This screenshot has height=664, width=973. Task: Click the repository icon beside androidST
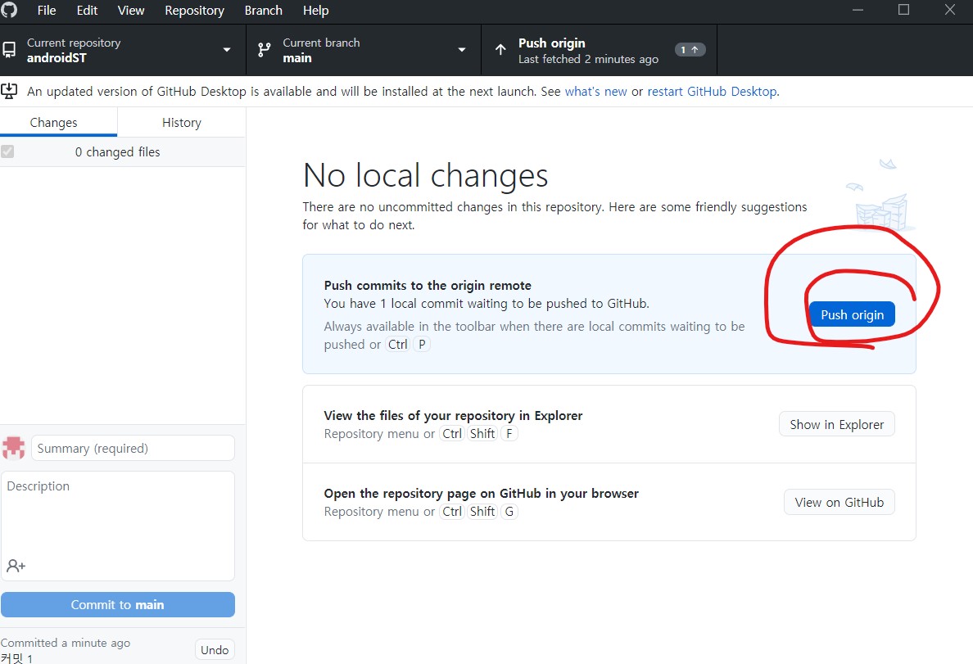[9, 50]
